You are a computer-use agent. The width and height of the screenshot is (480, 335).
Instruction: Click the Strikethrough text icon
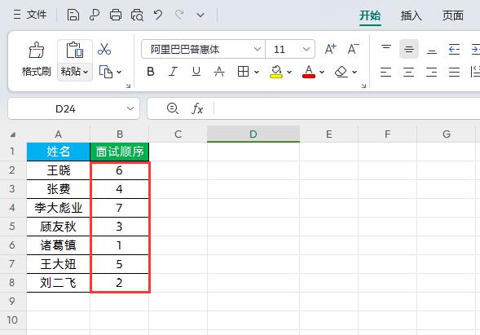click(219, 72)
